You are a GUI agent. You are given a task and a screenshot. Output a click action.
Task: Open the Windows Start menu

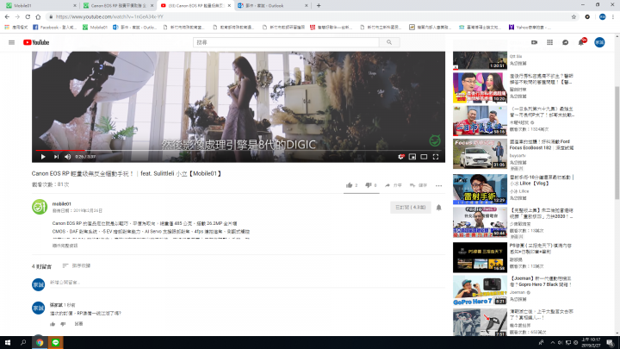tap(8, 343)
